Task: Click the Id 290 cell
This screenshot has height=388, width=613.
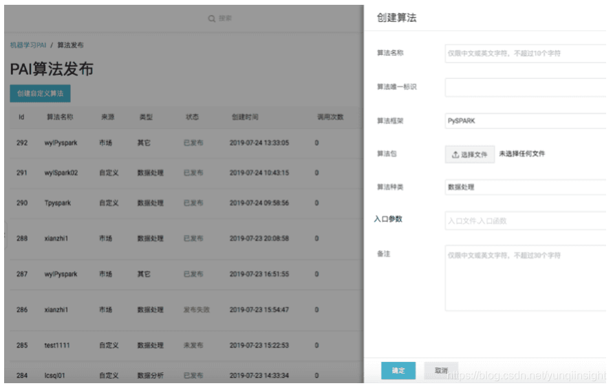Action: (x=22, y=203)
